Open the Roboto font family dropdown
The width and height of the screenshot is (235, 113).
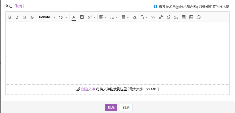click(x=47, y=17)
